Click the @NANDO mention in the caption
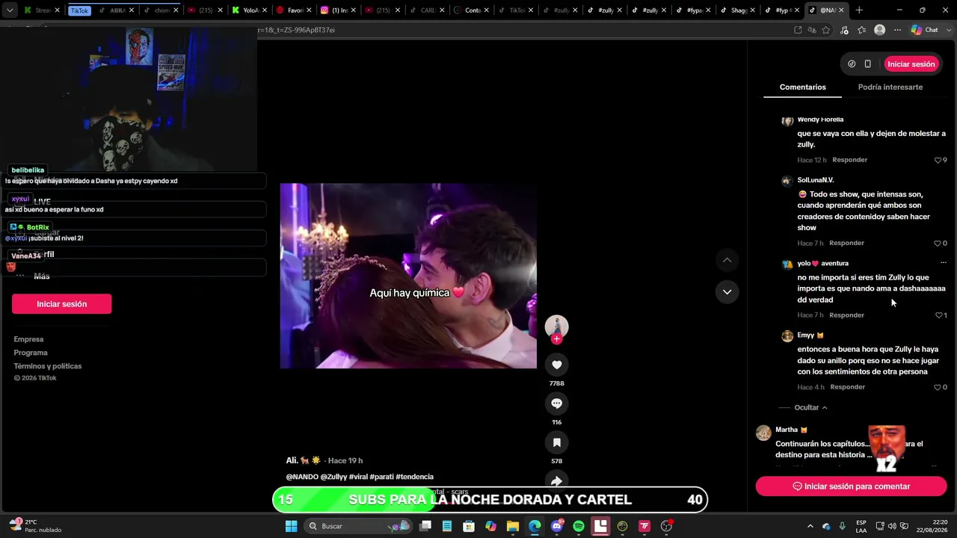Image resolution: width=957 pixels, height=538 pixels. click(302, 477)
